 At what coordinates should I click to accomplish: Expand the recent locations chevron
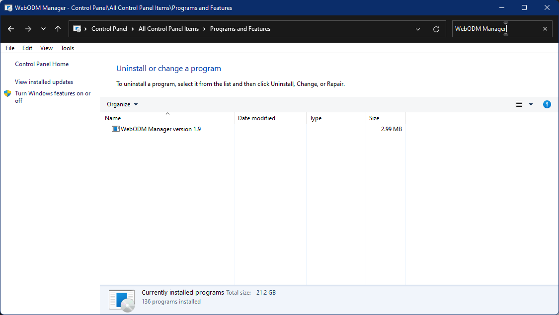pos(43,29)
